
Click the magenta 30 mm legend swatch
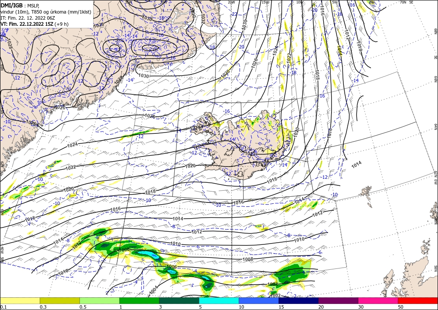tap(378, 300)
